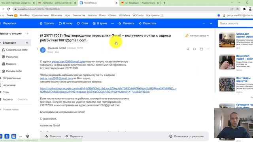This screenshot has height=142, width=253.
Task: Move email with В папку
Action: point(66,23)
